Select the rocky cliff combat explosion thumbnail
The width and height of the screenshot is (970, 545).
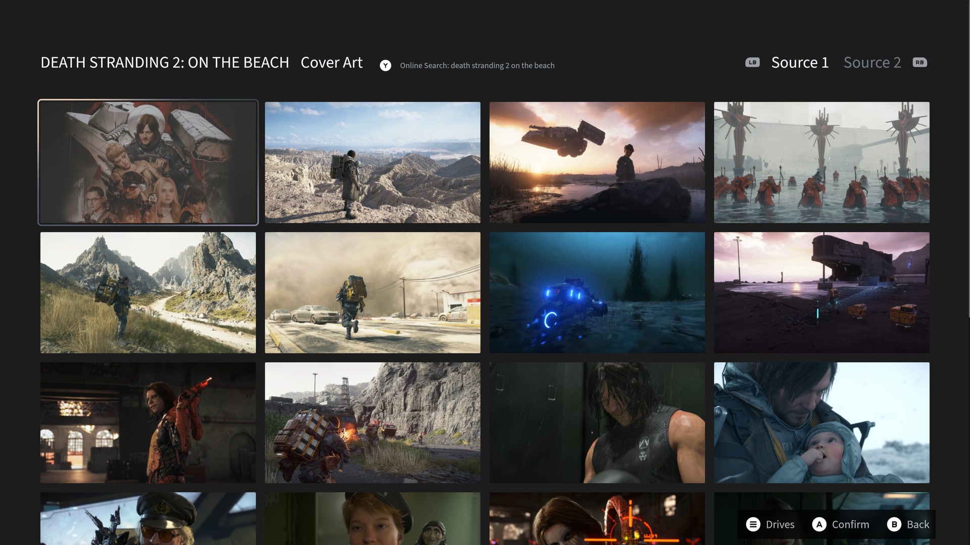(x=372, y=423)
